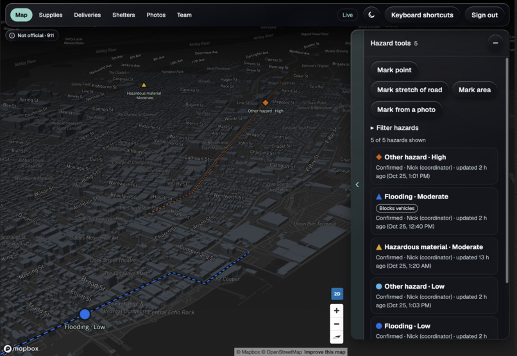Click Mark area button
The width and height of the screenshot is (517, 356).
(475, 90)
